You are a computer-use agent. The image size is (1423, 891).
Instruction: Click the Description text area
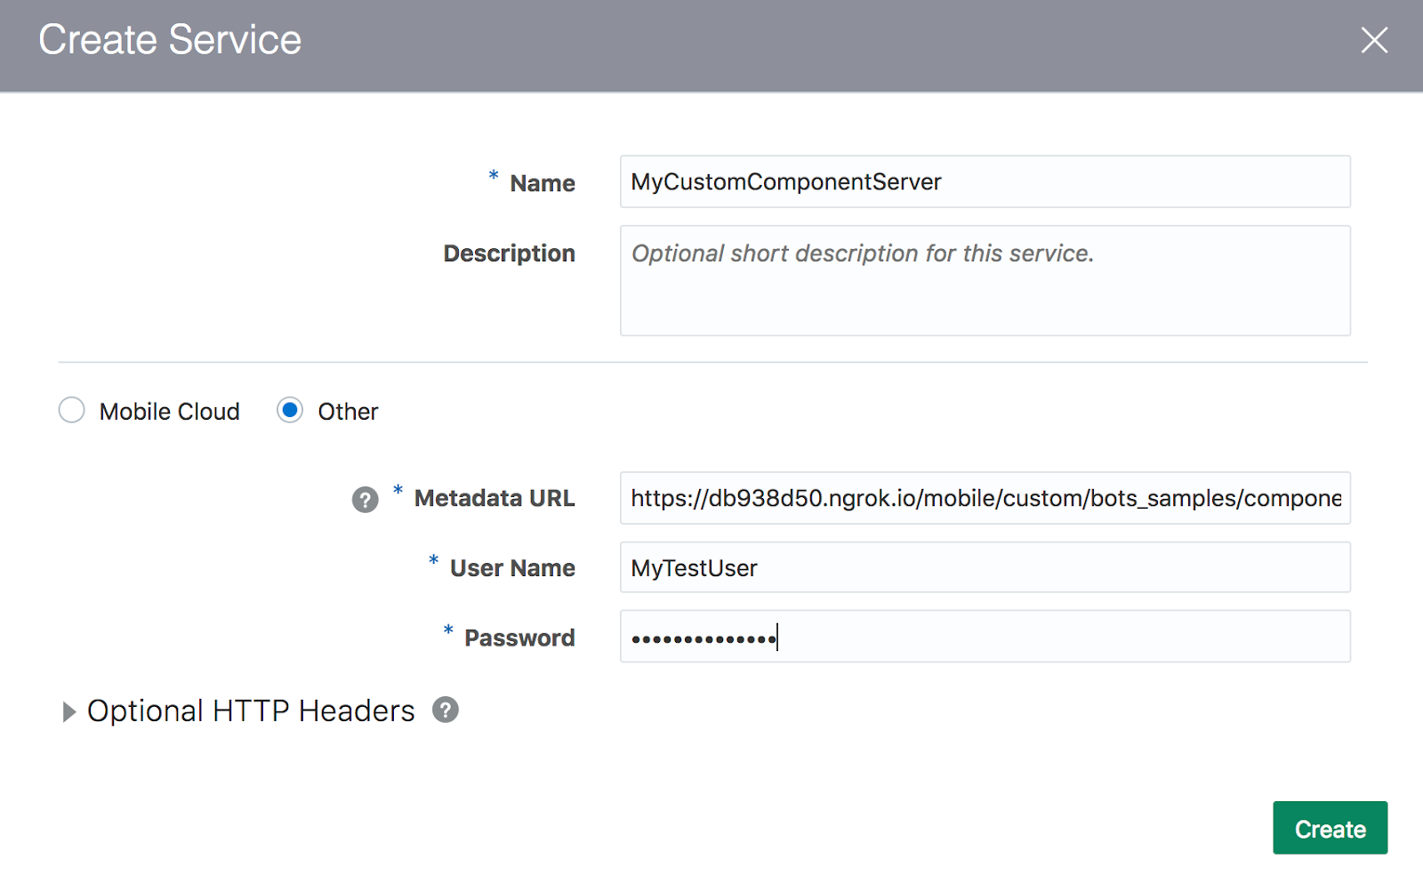pyautogui.click(x=985, y=280)
